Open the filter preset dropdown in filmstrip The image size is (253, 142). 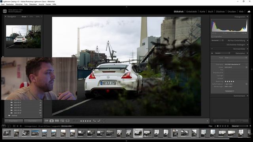point(240,126)
